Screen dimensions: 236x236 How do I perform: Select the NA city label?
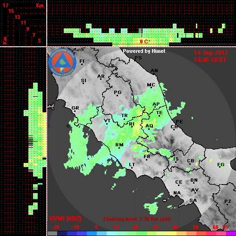click(177, 193)
